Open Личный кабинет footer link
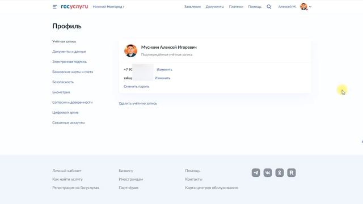This screenshot has width=363, height=204. [x=67, y=171]
